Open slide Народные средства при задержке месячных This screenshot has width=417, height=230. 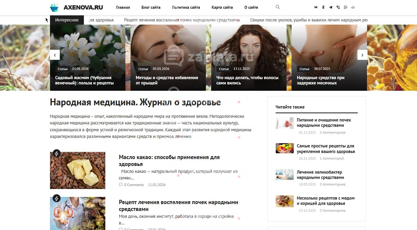[x=321, y=80]
